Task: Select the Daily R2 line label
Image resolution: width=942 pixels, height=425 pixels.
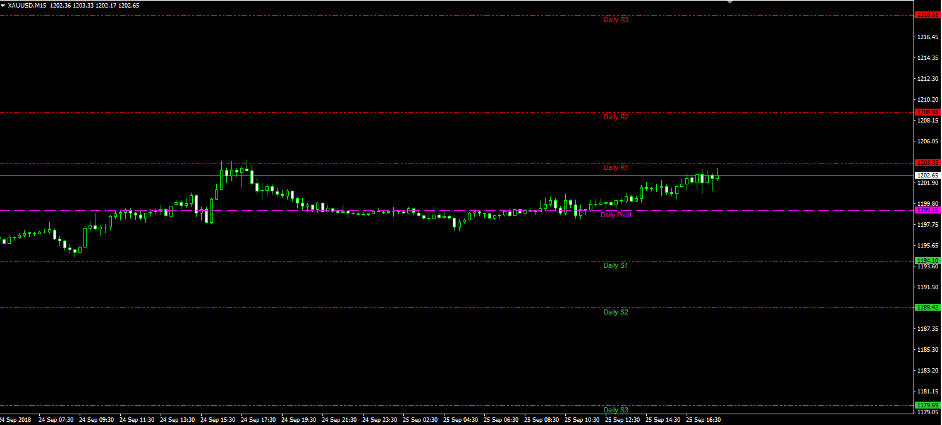Action: [x=616, y=117]
